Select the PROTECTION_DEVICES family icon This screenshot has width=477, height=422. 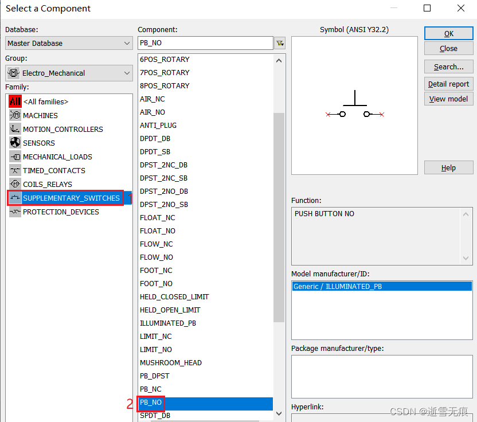point(14,212)
